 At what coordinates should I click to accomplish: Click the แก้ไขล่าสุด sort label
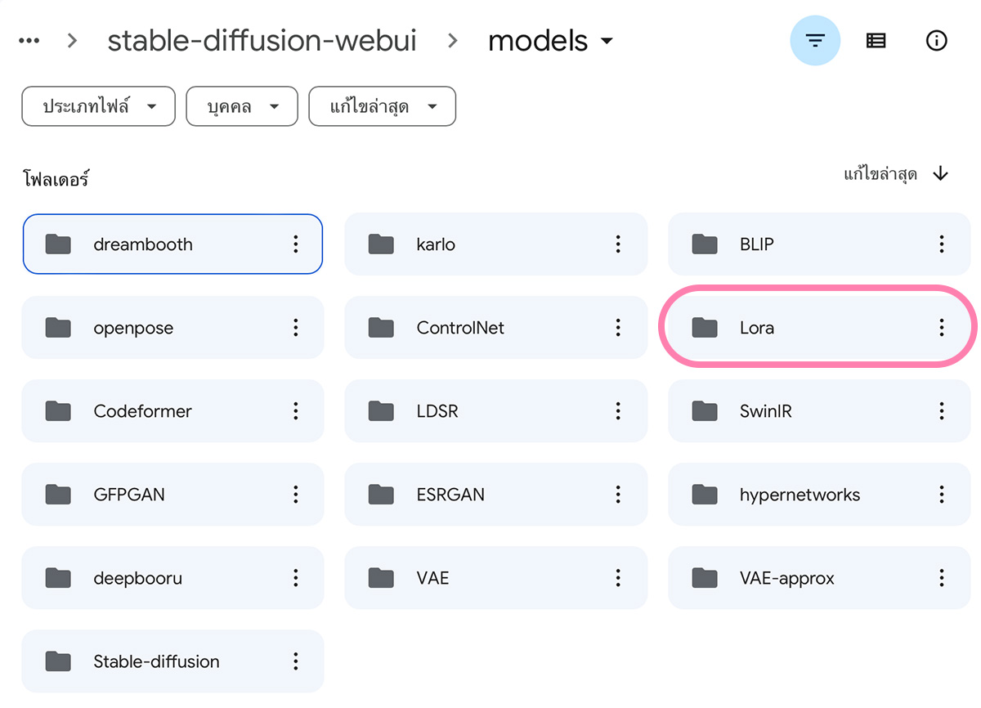[x=880, y=173]
